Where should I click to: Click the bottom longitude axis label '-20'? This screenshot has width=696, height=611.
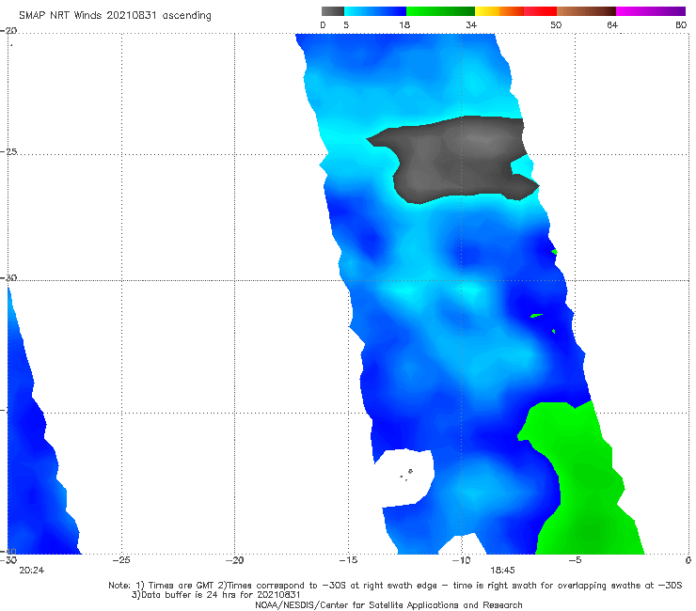[234, 560]
